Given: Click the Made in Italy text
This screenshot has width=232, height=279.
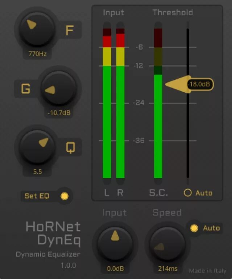Looking at the screenshot, I should [207, 271].
